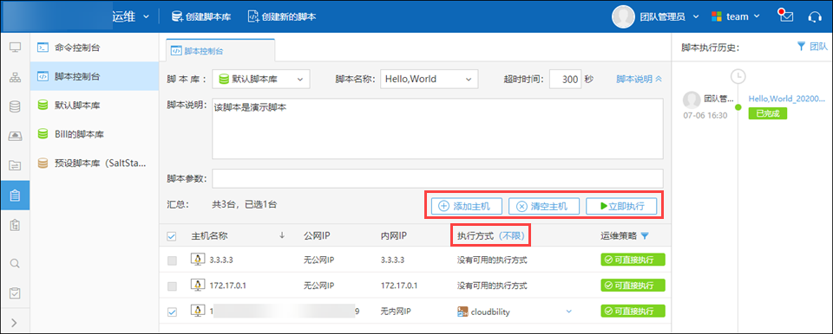Click the clock icon atop the history timeline
The height and width of the screenshot is (334, 833).
coord(738,77)
